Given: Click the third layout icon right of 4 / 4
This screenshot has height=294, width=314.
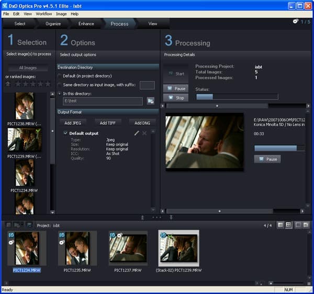Looking at the screenshot, I should (298, 225).
